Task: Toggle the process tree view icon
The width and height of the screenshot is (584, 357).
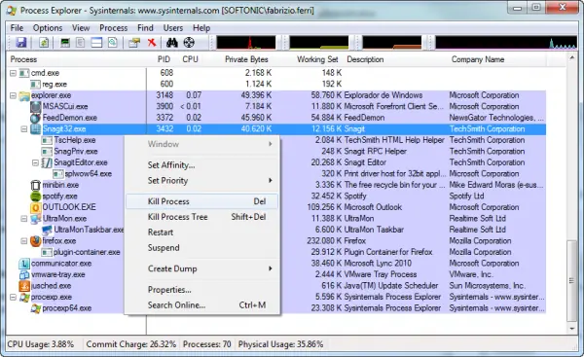Action: click(x=81, y=43)
